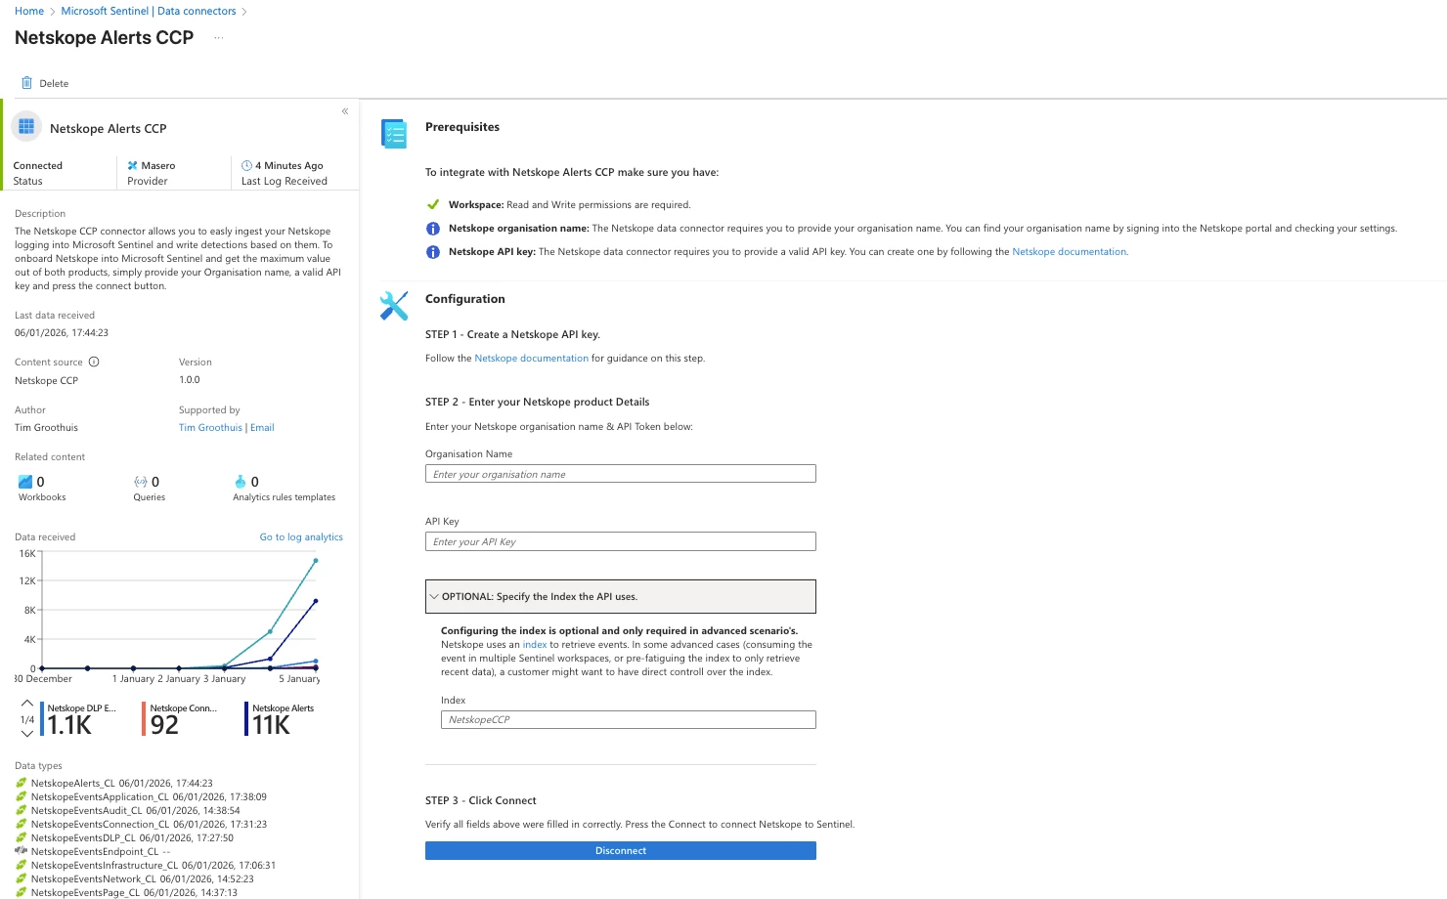
Task: Open the more options ellipsis beside title
Action: (x=219, y=38)
